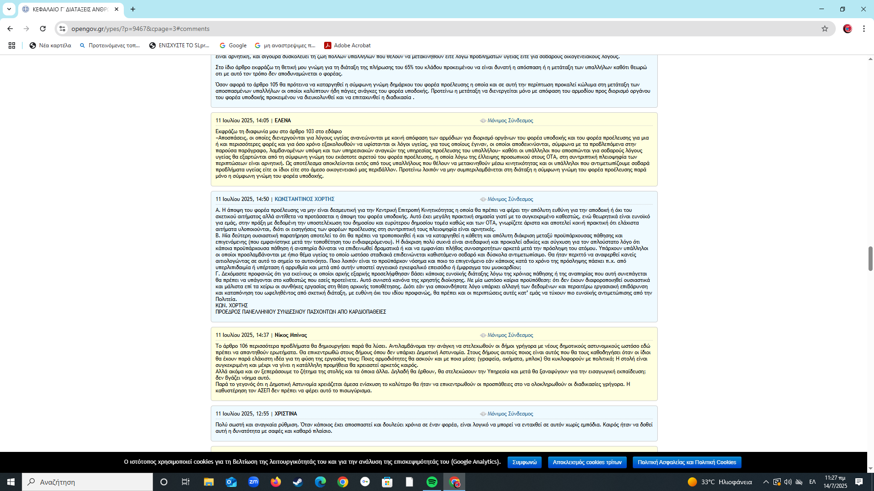Open Cortana circle icon on taskbar
The height and width of the screenshot is (491, 874).
164,482
